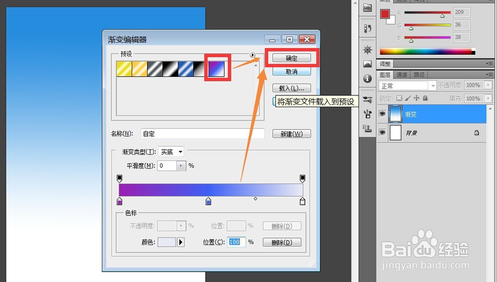Select the second orange striped preset
This screenshot has height=282, width=497.
point(140,69)
